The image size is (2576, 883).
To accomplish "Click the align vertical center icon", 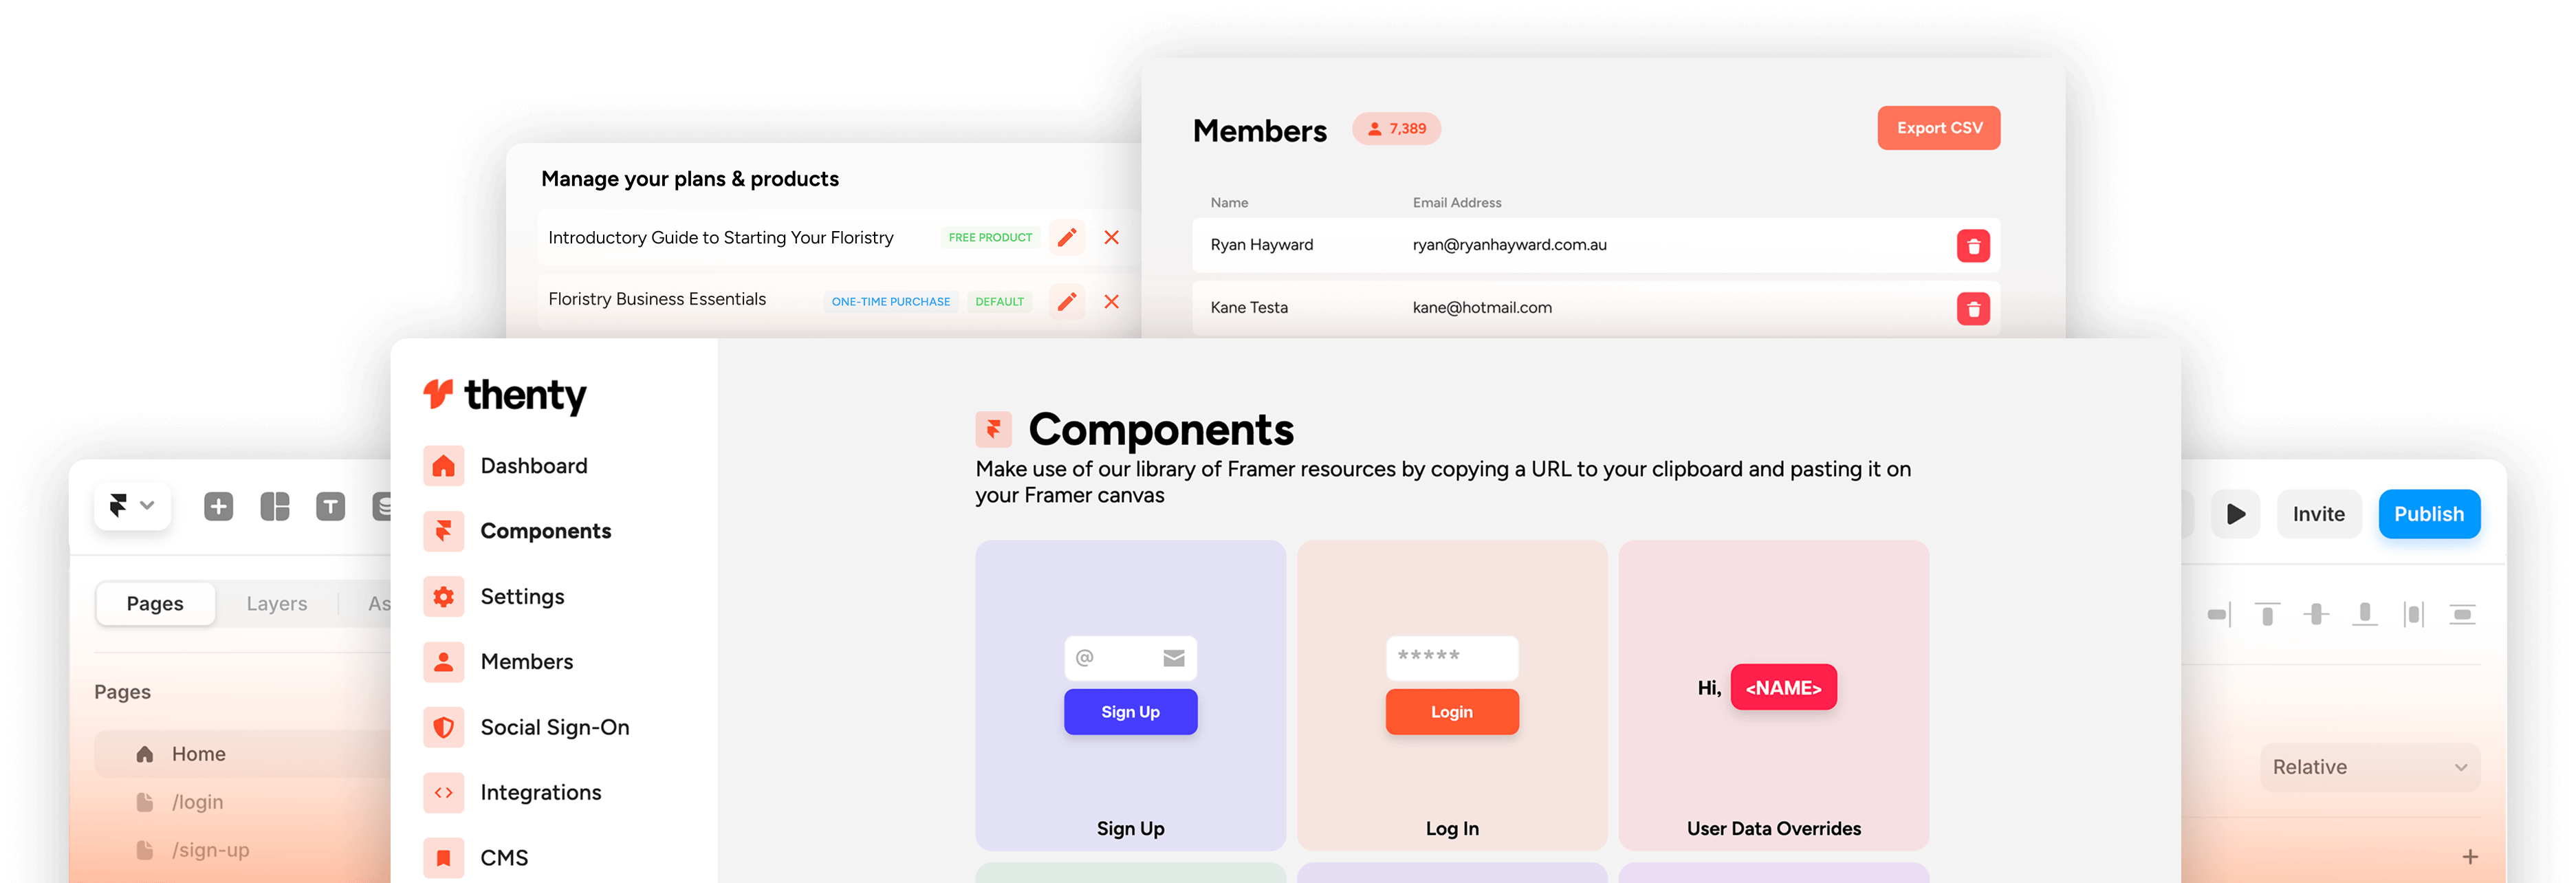I will point(2316,614).
